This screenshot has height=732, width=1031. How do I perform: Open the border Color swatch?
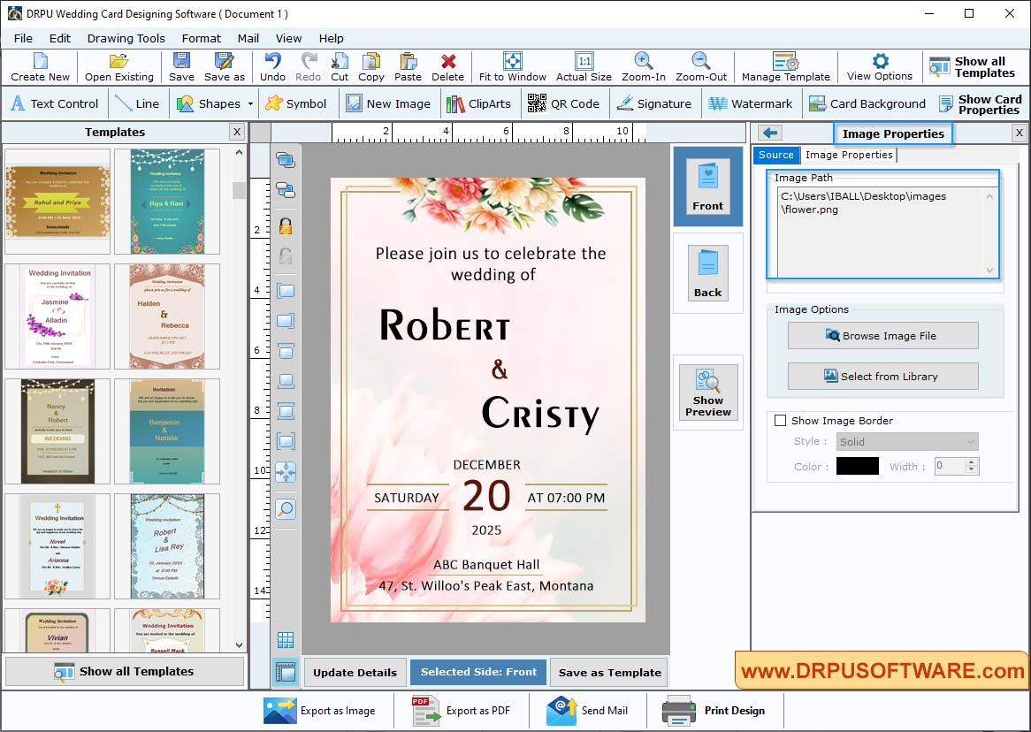point(856,466)
